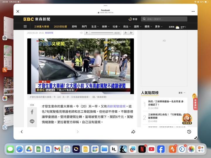Open the 影音 video section link
Screen dimensions: 211x158
pyautogui.click(x=133, y=19)
